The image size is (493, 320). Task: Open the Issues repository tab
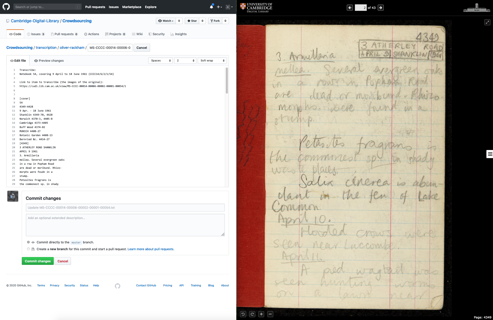pos(36,34)
